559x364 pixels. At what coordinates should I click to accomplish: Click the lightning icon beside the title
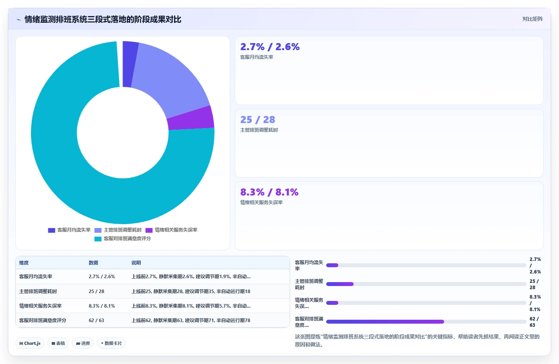pyautogui.click(x=18, y=20)
